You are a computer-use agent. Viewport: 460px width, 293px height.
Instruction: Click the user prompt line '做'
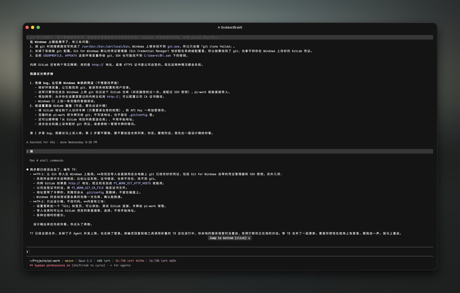[230, 151]
